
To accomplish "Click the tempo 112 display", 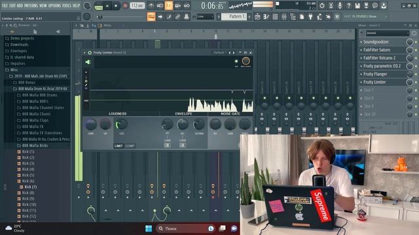I will [137, 6].
